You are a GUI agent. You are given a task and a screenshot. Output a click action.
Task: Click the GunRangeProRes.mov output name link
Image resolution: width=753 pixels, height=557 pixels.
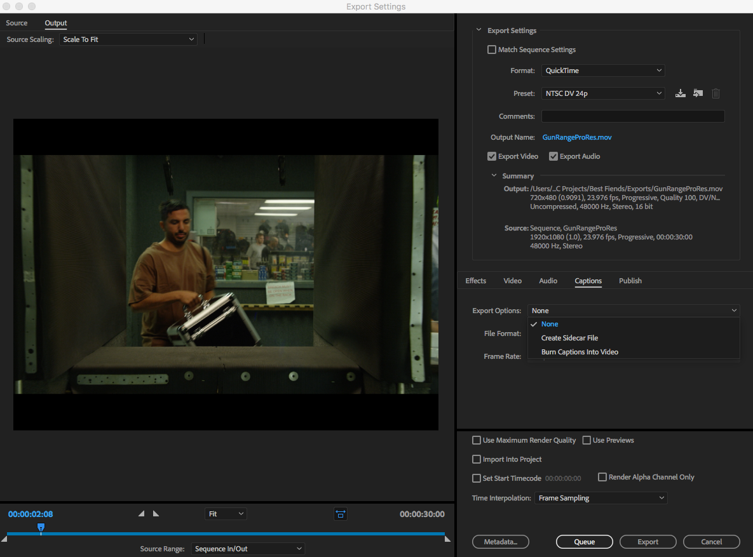pyautogui.click(x=577, y=137)
